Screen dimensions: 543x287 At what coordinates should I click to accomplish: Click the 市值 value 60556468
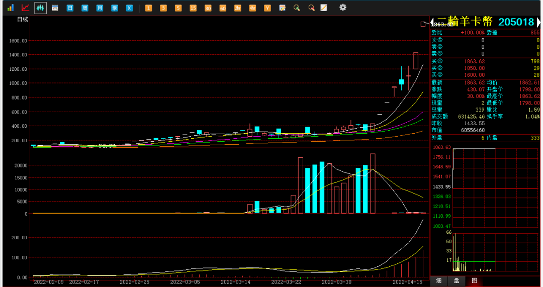472,130
